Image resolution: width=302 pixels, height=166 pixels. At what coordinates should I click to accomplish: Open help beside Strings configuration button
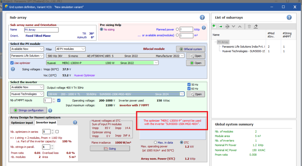(x=50, y=110)
